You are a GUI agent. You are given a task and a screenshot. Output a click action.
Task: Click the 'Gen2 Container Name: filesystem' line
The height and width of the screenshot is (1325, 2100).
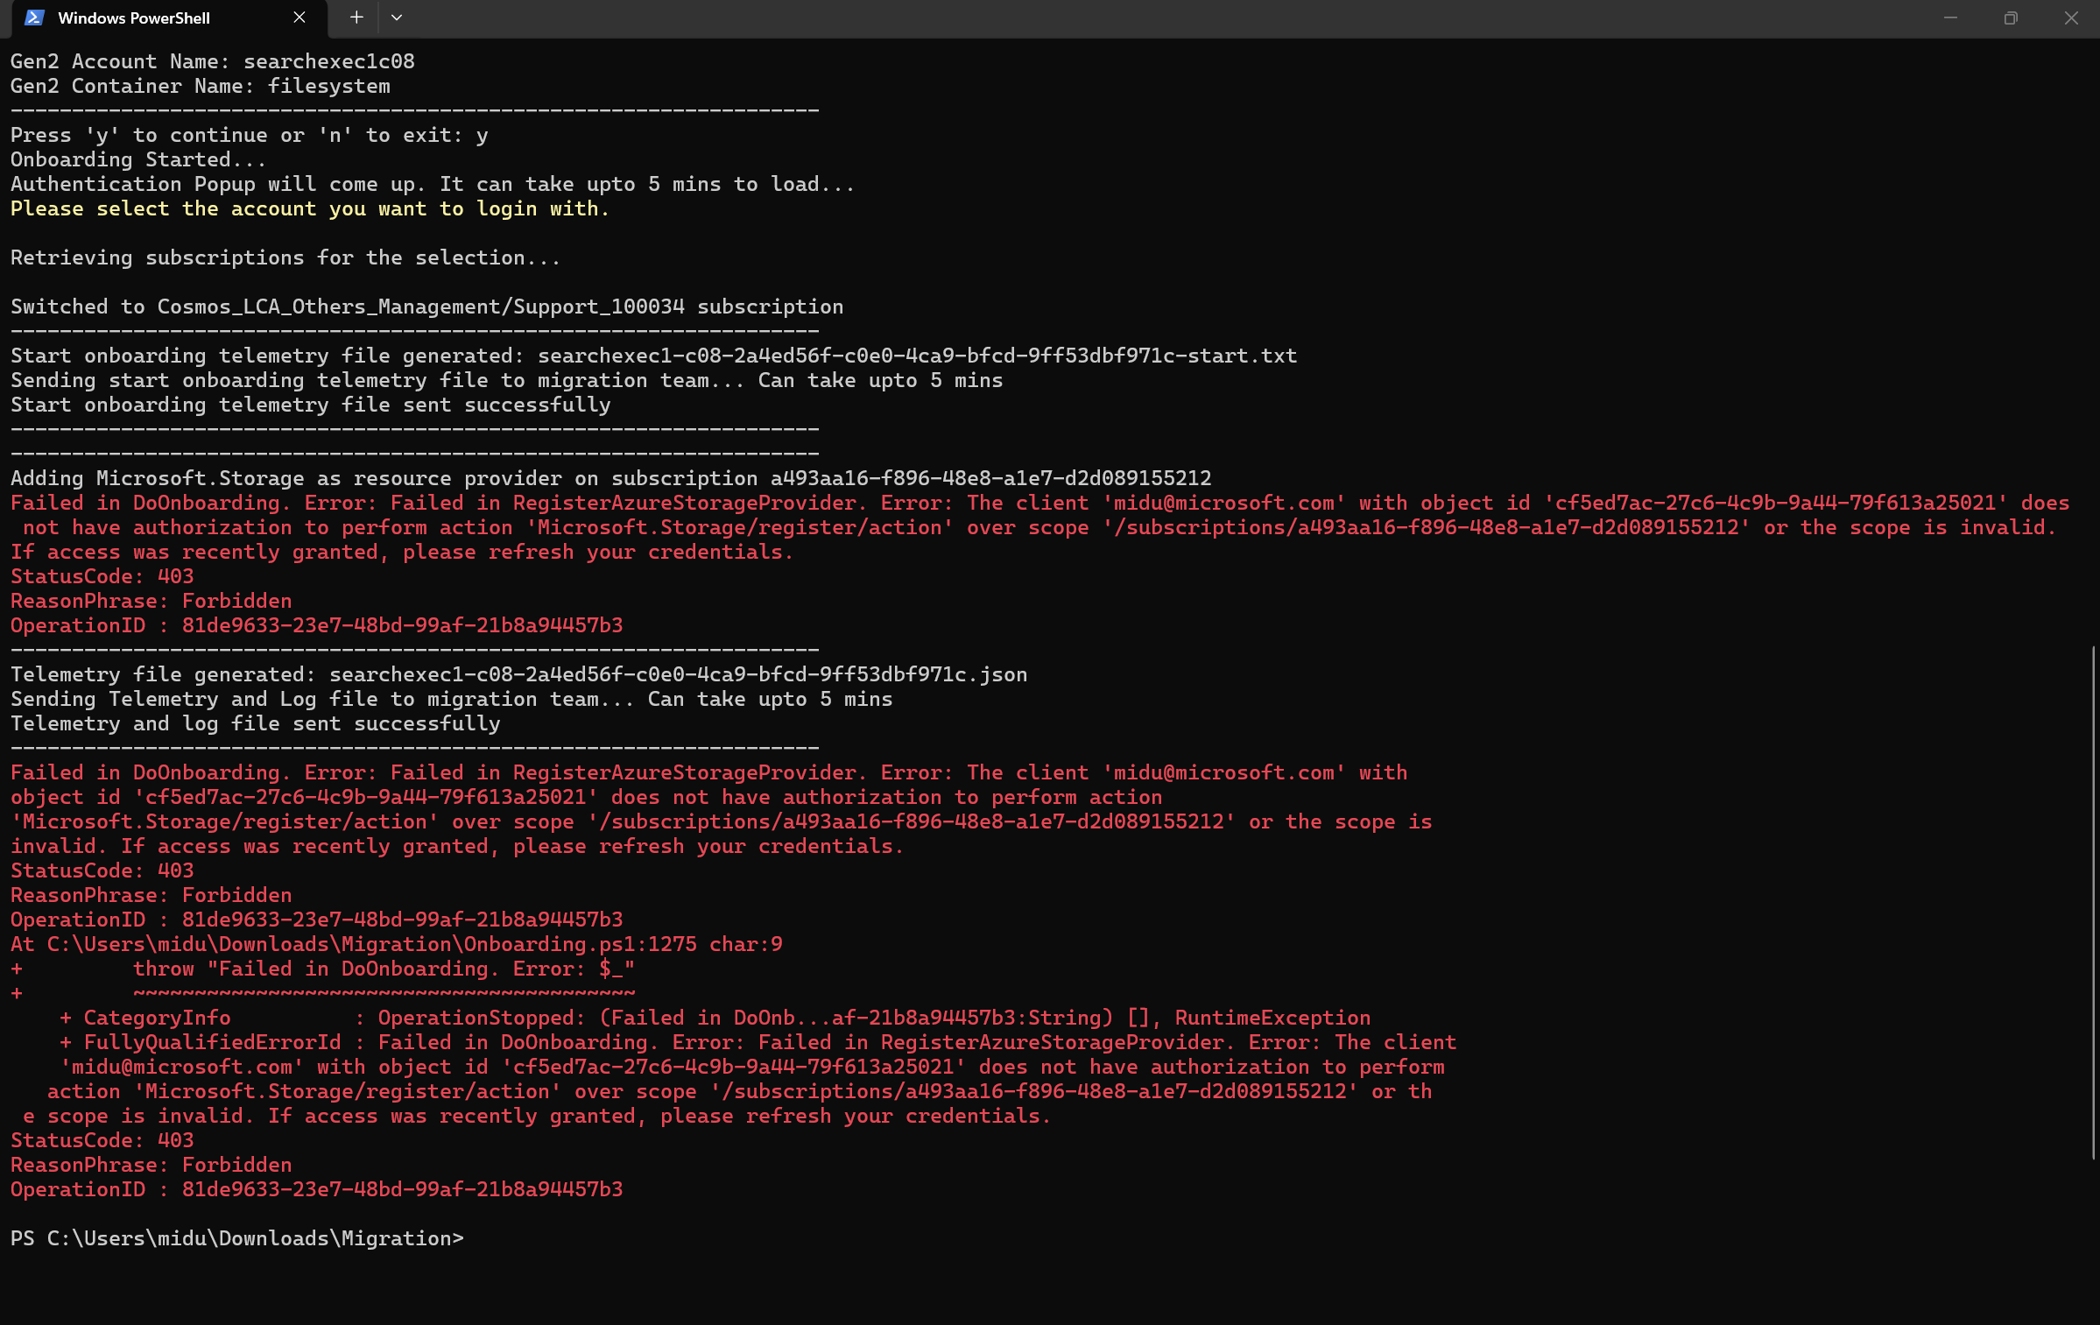200,86
